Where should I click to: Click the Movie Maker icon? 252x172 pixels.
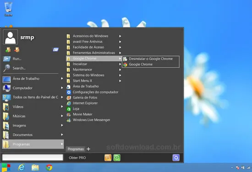pos(69,115)
